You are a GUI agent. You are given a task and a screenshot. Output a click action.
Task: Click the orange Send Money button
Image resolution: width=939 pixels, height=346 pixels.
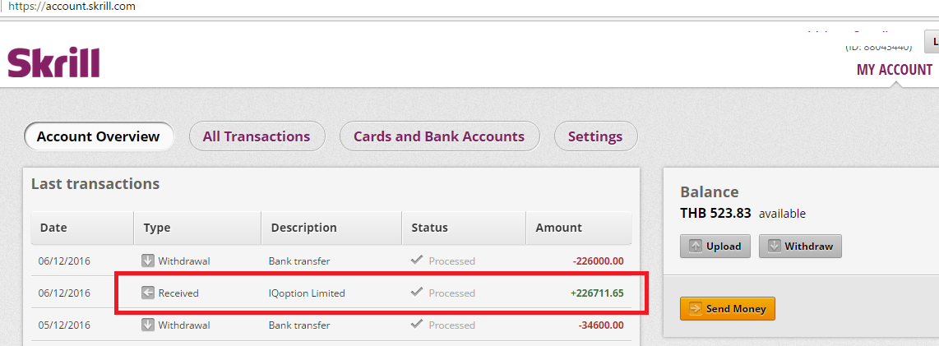[x=728, y=309]
